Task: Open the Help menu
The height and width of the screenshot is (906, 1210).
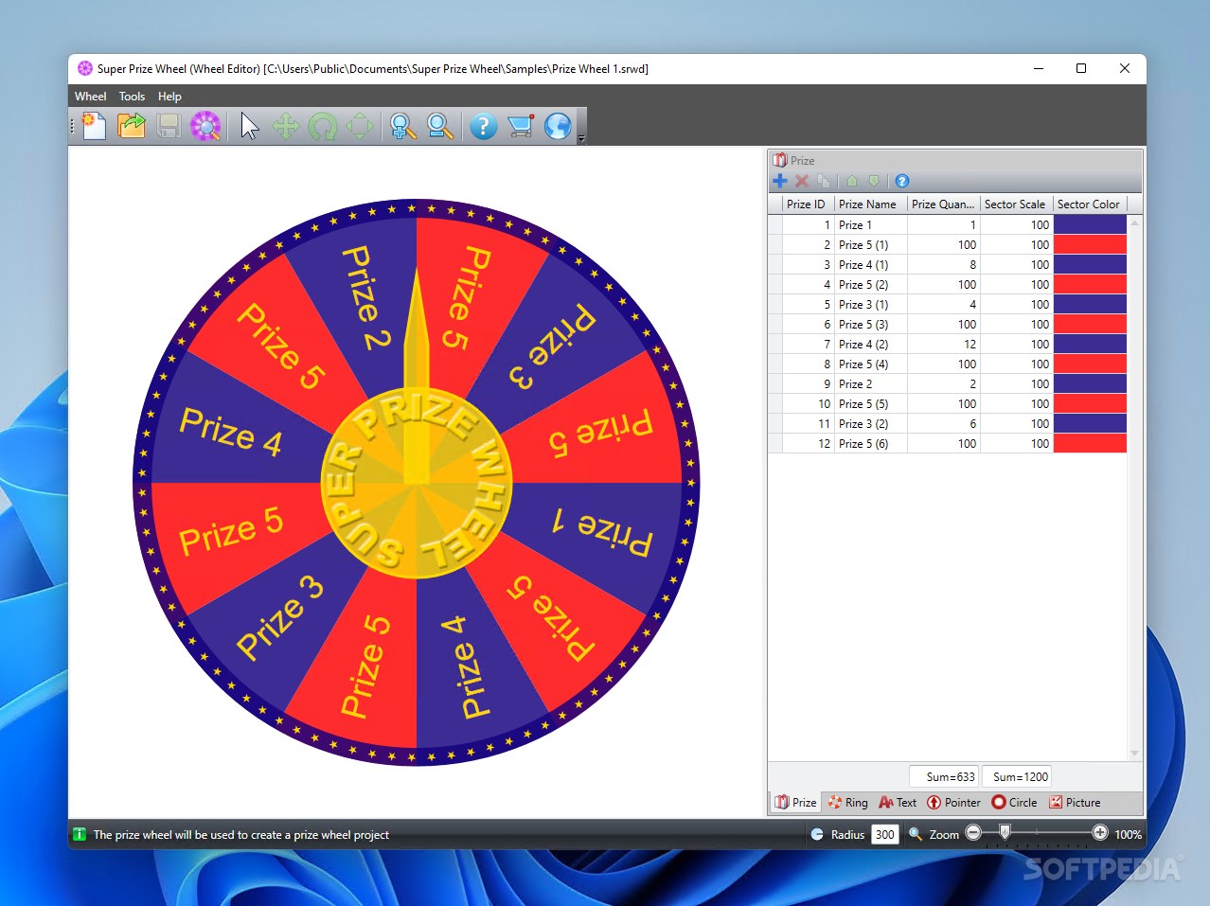Action: (x=169, y=97)
